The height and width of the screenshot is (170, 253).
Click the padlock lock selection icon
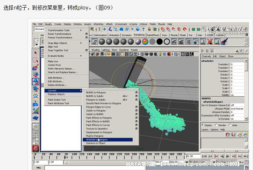[149, 29]
